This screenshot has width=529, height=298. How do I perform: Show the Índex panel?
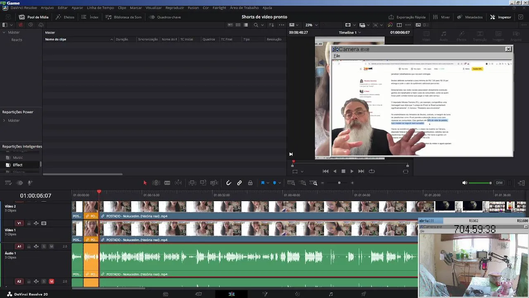pyautogui.click(x=90, y=17)
